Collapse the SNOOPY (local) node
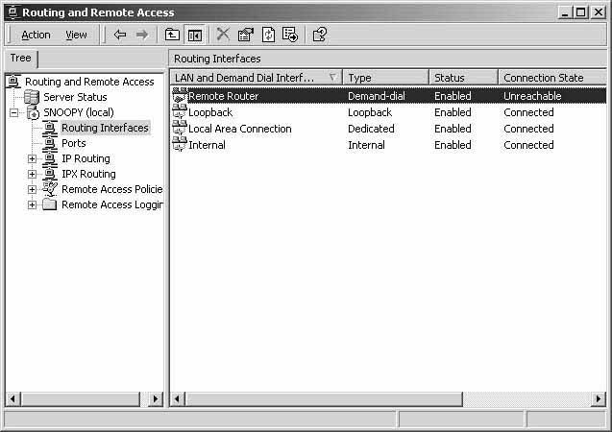This screenshot has width=612, height=432. tap(14, 112)
